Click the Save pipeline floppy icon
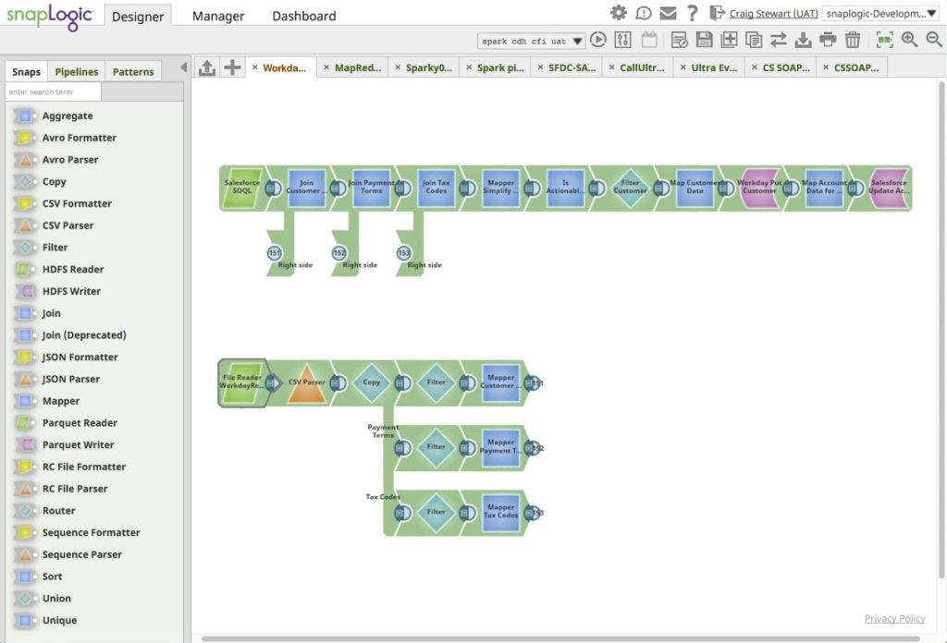The image size is (947, 643). (704, 40)
